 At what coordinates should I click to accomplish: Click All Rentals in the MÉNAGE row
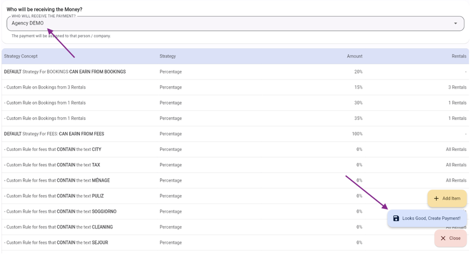(456, 181)
